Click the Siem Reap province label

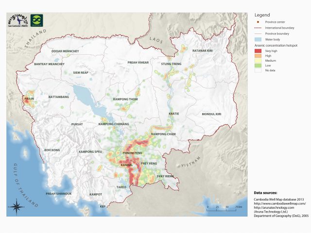click(x=80, y=72)
